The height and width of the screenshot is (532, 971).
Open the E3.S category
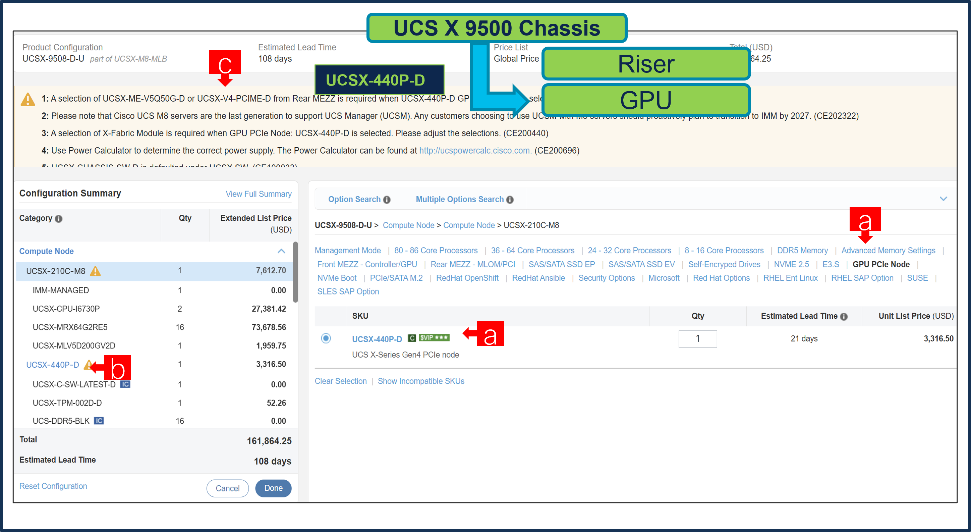831,264
